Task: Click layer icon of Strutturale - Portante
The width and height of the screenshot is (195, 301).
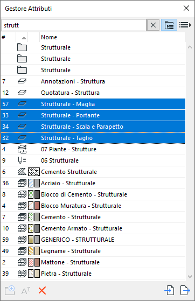Action: pos(22,115)
